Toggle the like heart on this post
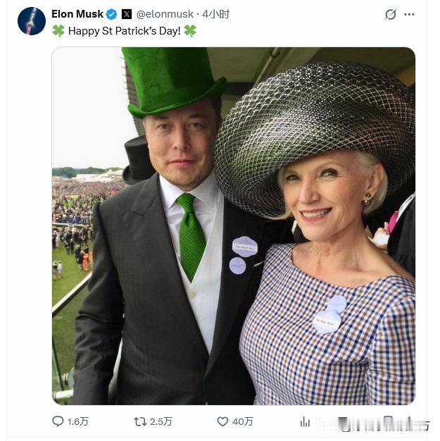440x441 pixels. (x=222, y=421)
